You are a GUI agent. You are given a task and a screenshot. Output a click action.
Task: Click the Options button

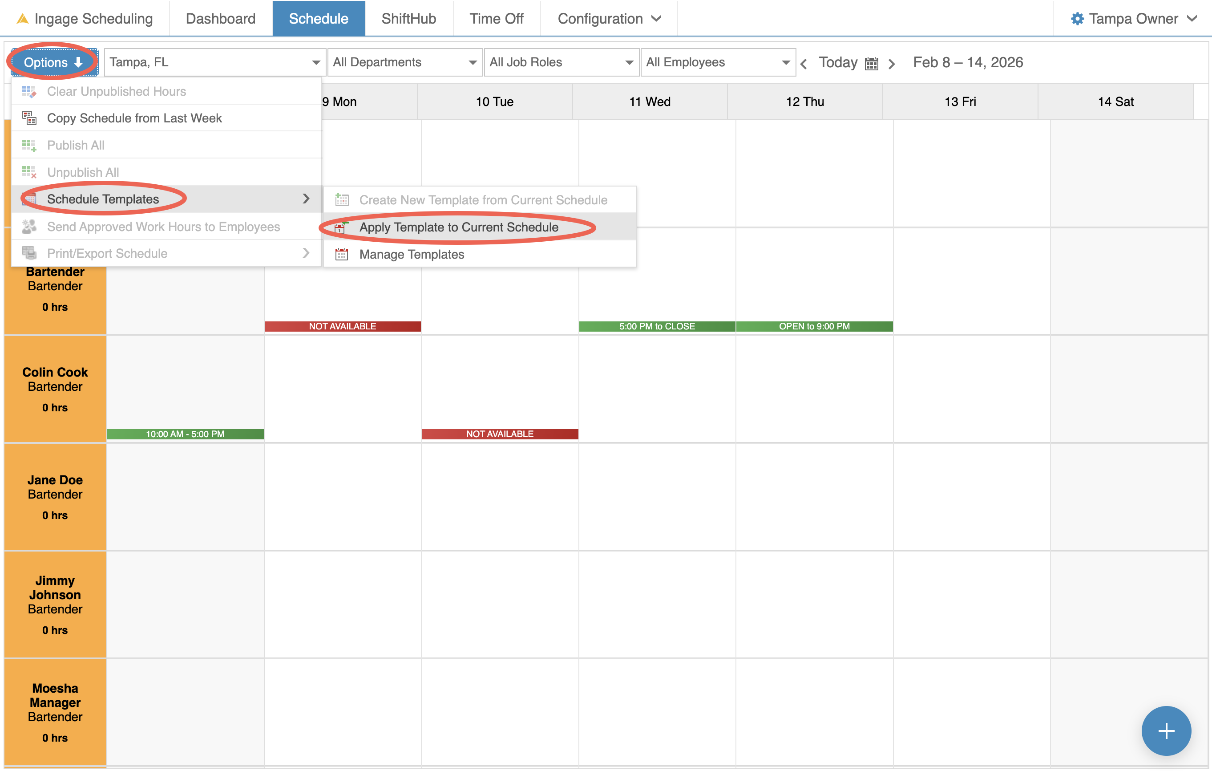point(53,62)
